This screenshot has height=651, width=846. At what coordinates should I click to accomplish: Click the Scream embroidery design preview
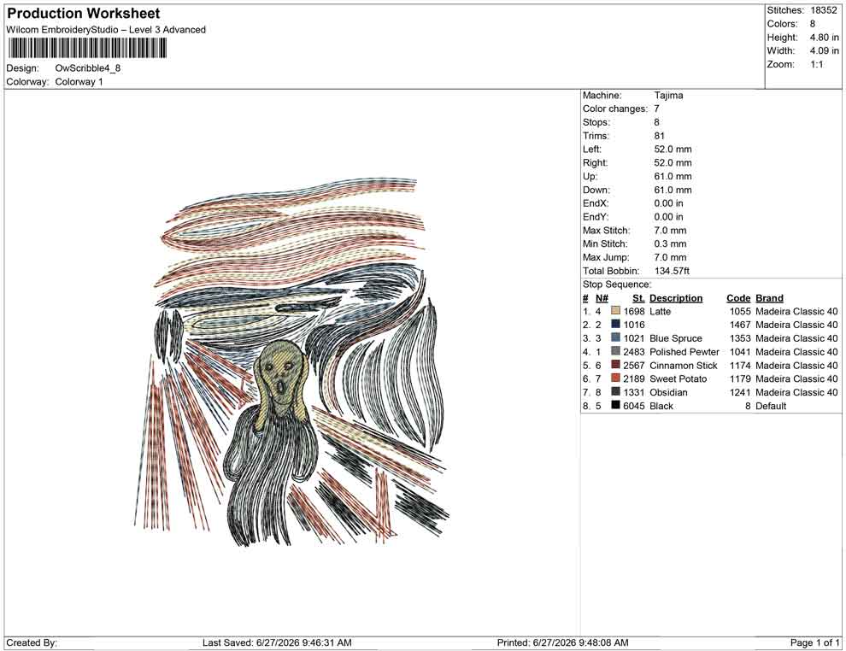click(291, 362)
